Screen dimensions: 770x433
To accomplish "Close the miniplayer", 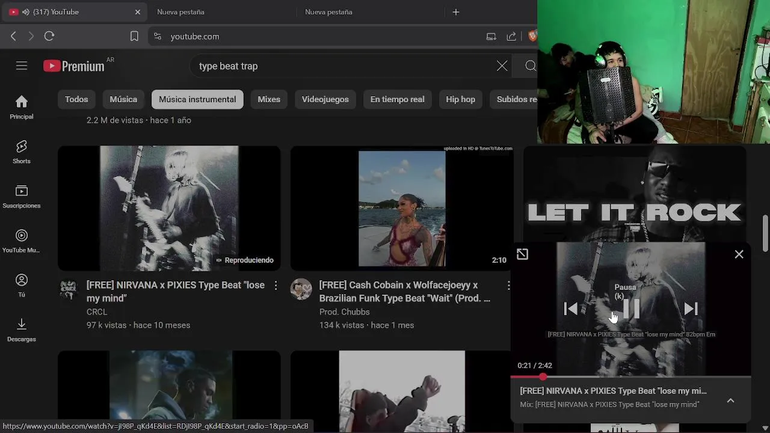I will point(739,254).
